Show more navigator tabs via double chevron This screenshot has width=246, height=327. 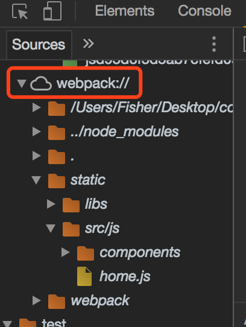[x=89, y=44]
